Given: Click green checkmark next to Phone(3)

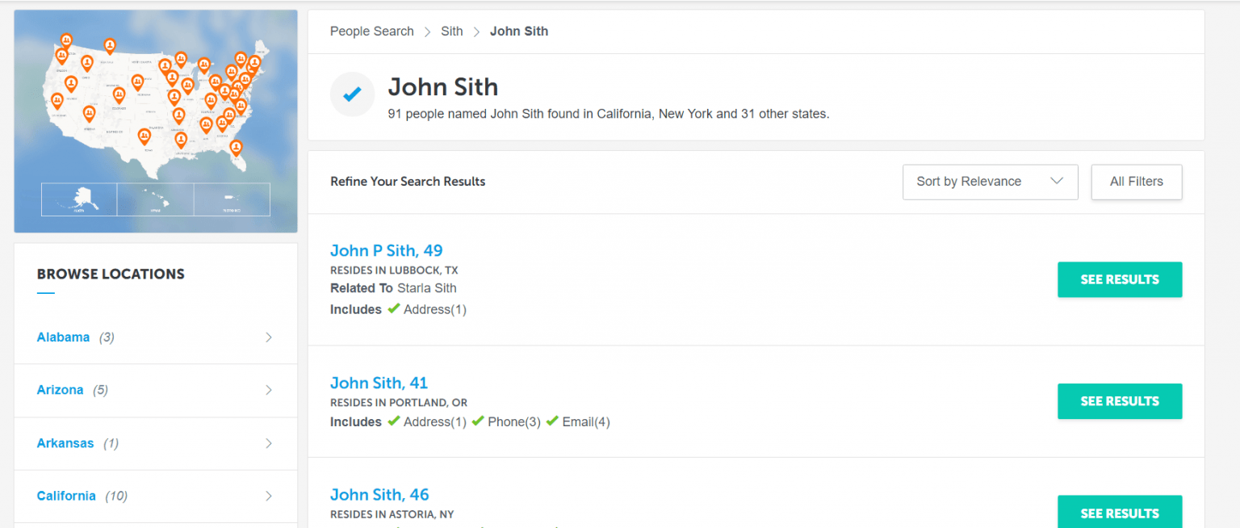Looking at the screenshot, I should [x=478, y=420].
